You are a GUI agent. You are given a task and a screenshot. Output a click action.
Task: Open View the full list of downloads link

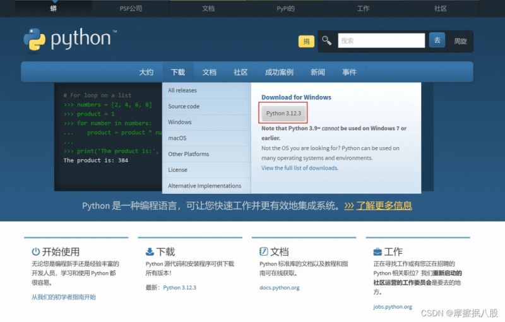click(x=300, y=168)
